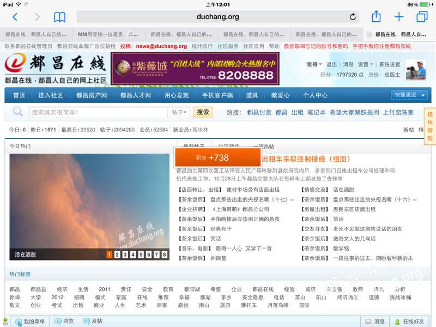
Task: Open 都昌人才网 navigation item
Action: tap(136, 95)
